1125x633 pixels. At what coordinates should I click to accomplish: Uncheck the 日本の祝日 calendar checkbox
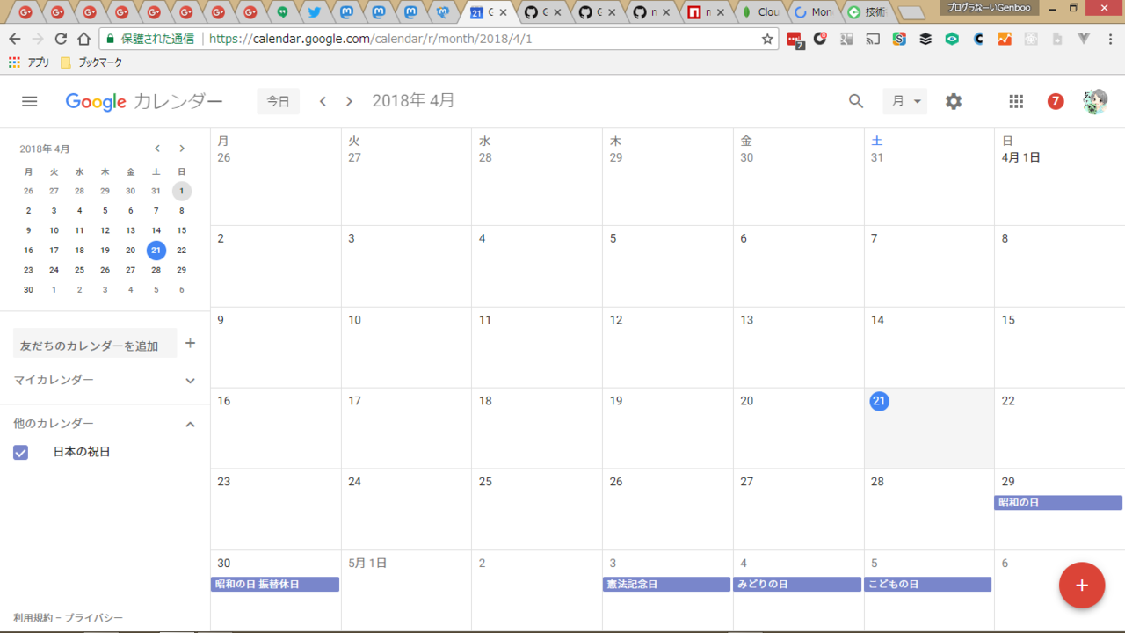(21, 452)
